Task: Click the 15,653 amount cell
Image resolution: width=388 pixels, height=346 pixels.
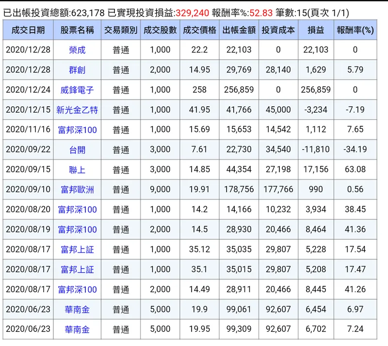Action: click(239, 129)
